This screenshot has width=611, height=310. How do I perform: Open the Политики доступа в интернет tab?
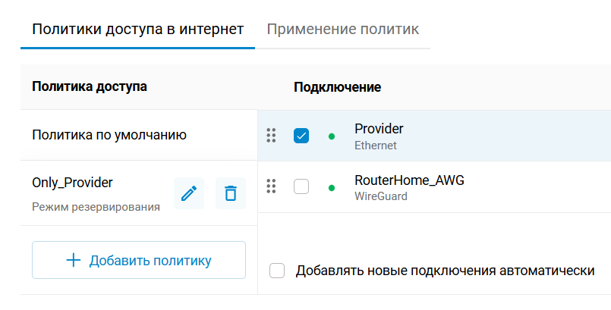point(137,30)
